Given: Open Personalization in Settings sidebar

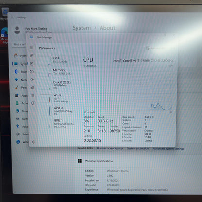Looking at the screenshot, I should coord(21,87).
